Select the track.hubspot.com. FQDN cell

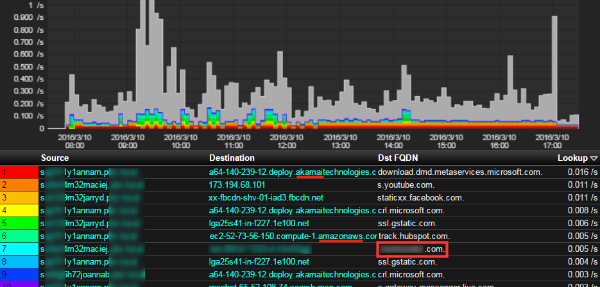pos(414,236)
